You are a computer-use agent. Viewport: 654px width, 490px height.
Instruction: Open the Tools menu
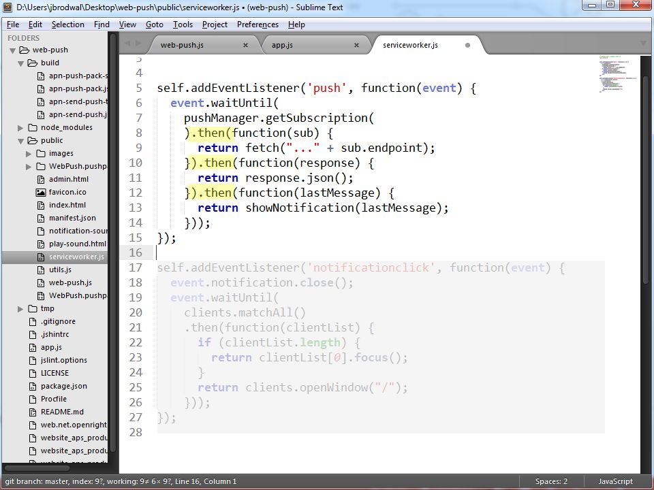[x=183, y=24]
